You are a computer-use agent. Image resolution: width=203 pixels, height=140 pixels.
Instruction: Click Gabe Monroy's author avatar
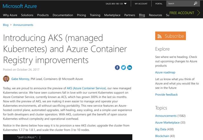point(6,79)
